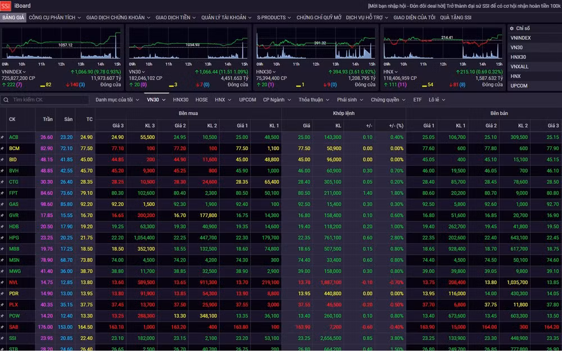This screenshot has width=562, height=352.
Task: Click the magnifier icon in the stock search box
Action: (x=6, y=100)
